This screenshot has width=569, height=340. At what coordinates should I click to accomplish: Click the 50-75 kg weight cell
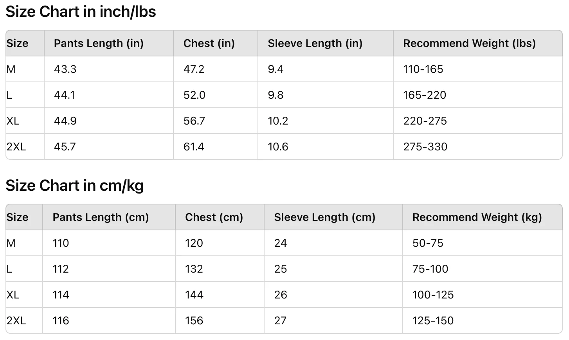pyautogui.click(x=428, y=243)
